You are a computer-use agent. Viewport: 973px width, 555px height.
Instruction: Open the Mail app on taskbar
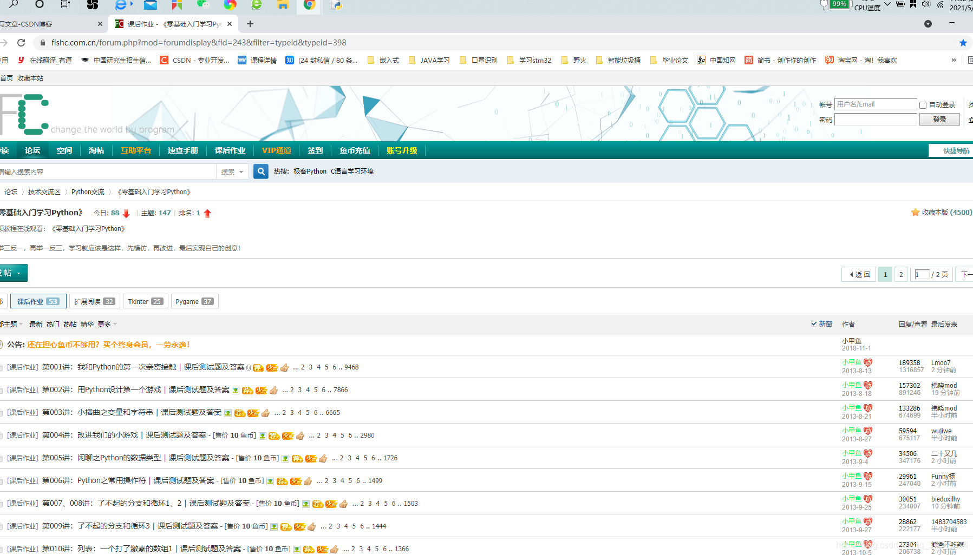point(150,4)
